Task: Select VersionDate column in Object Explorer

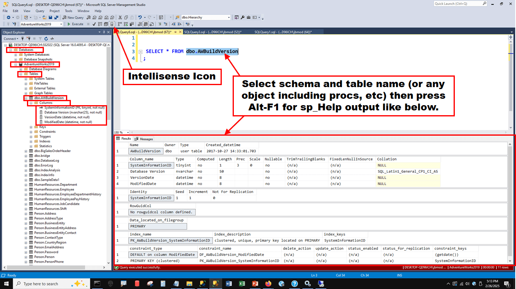Action: tap(67, 117)
